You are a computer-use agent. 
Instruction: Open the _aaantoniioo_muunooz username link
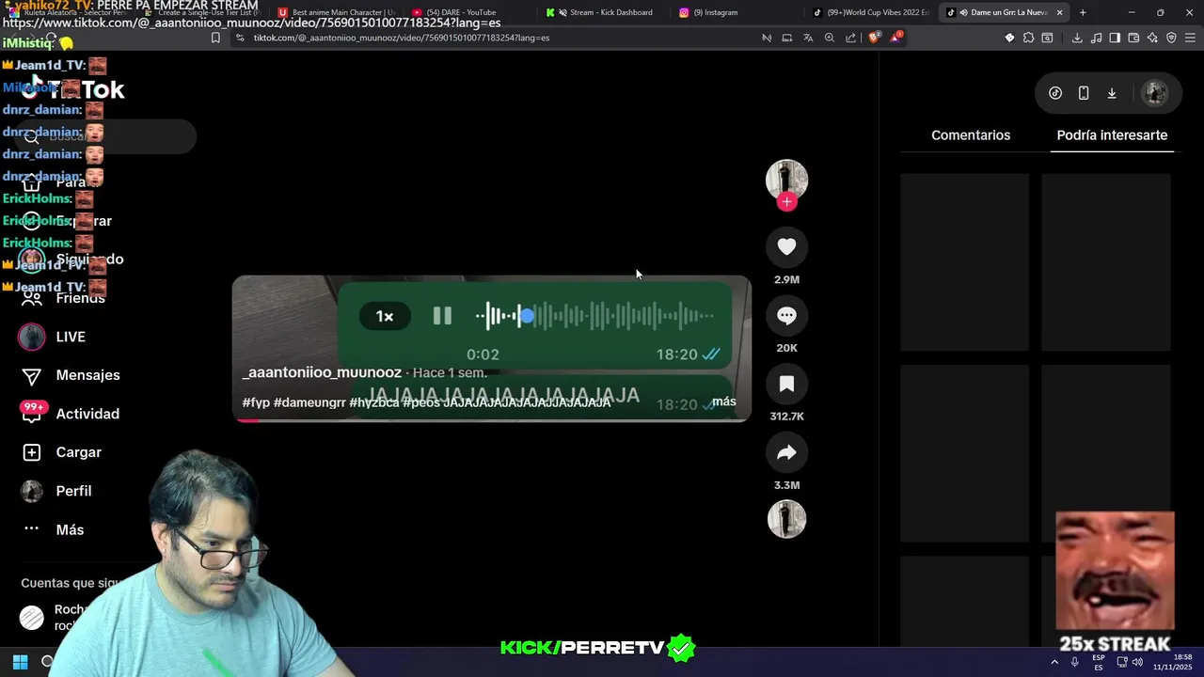click(x=322, y=372)
